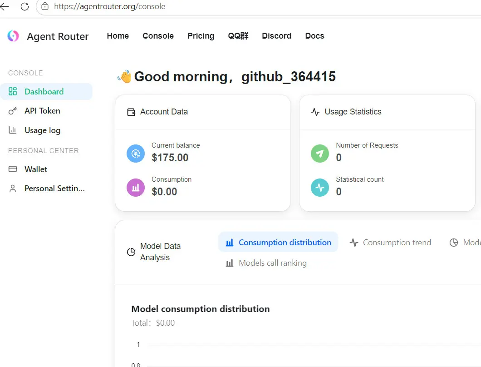Viewport: 481px width, 367px height.
Task: Click the Agent Router brand name
Action: pyautogui.click(x=58, y=36)
